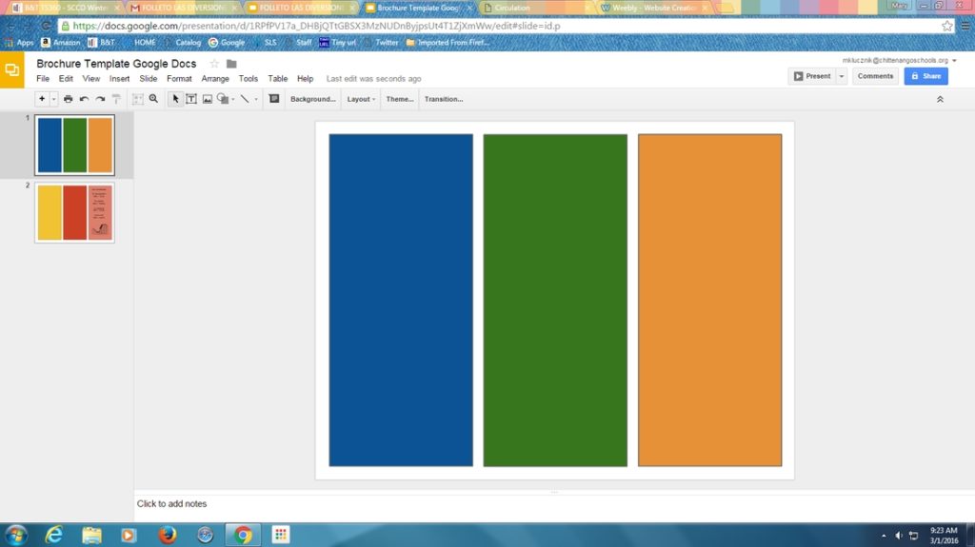
Task: Expand the Layout dropdown
Action: [361, 99]
